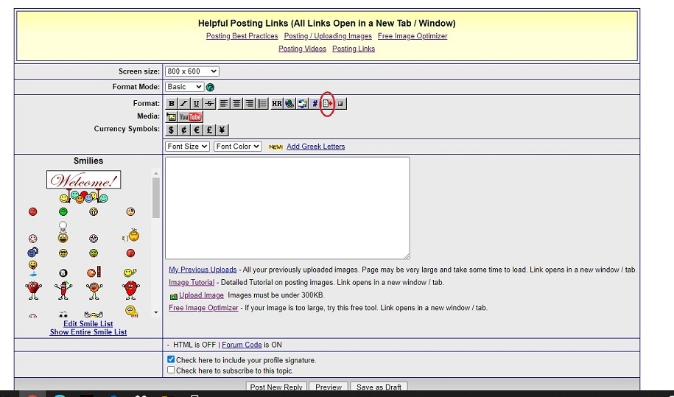Open Posting Best Practices link
The height and width of the screenshot is (397, 674).
[x=242, y=36]
